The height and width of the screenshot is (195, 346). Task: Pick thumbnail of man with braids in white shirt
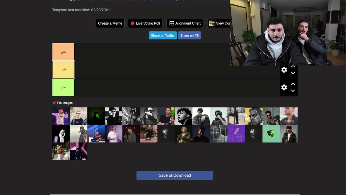(61, 151)
